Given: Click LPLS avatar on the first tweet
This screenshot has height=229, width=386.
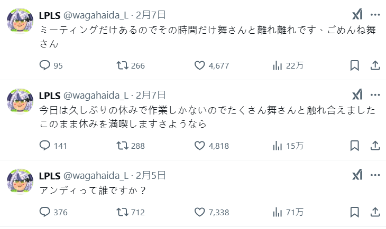Looking at the screenshot, I should tap(21, 23).
